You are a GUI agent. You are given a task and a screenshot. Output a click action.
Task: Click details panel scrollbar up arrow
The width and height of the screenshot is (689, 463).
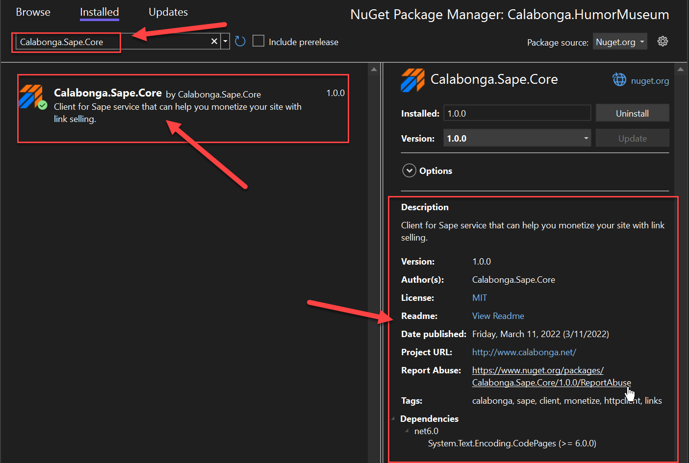pos(680,69)
